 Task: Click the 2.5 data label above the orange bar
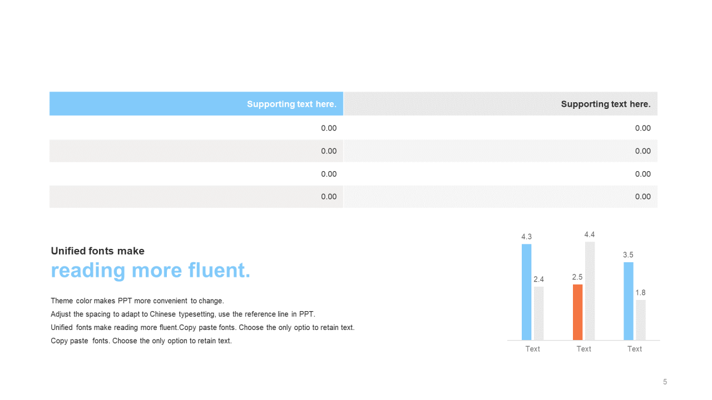click(577, 277)
